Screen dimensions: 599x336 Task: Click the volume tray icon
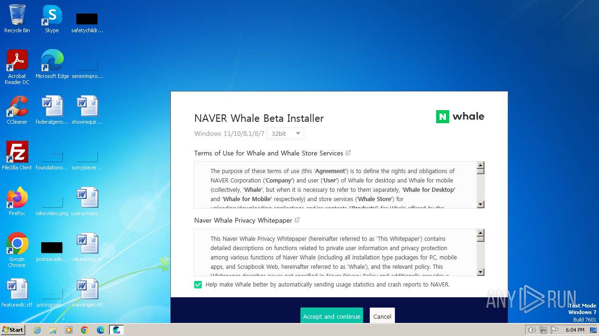coord(532,330)
